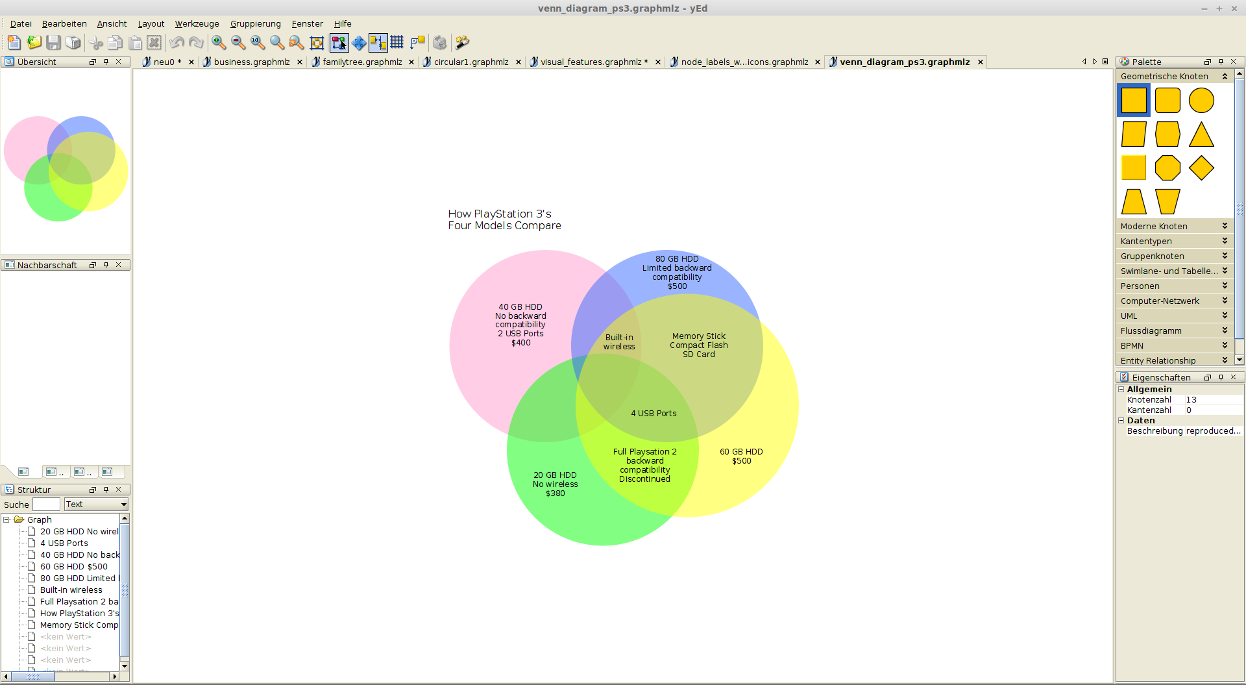Close the Struktur panel

(119, 490)
